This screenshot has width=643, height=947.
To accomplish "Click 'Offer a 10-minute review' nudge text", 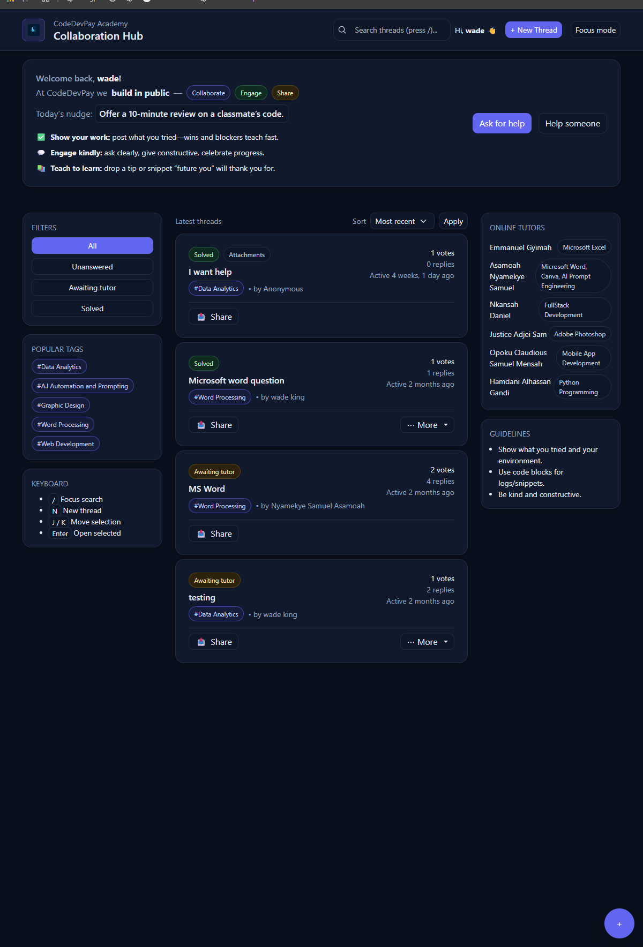I will [191, 114].
